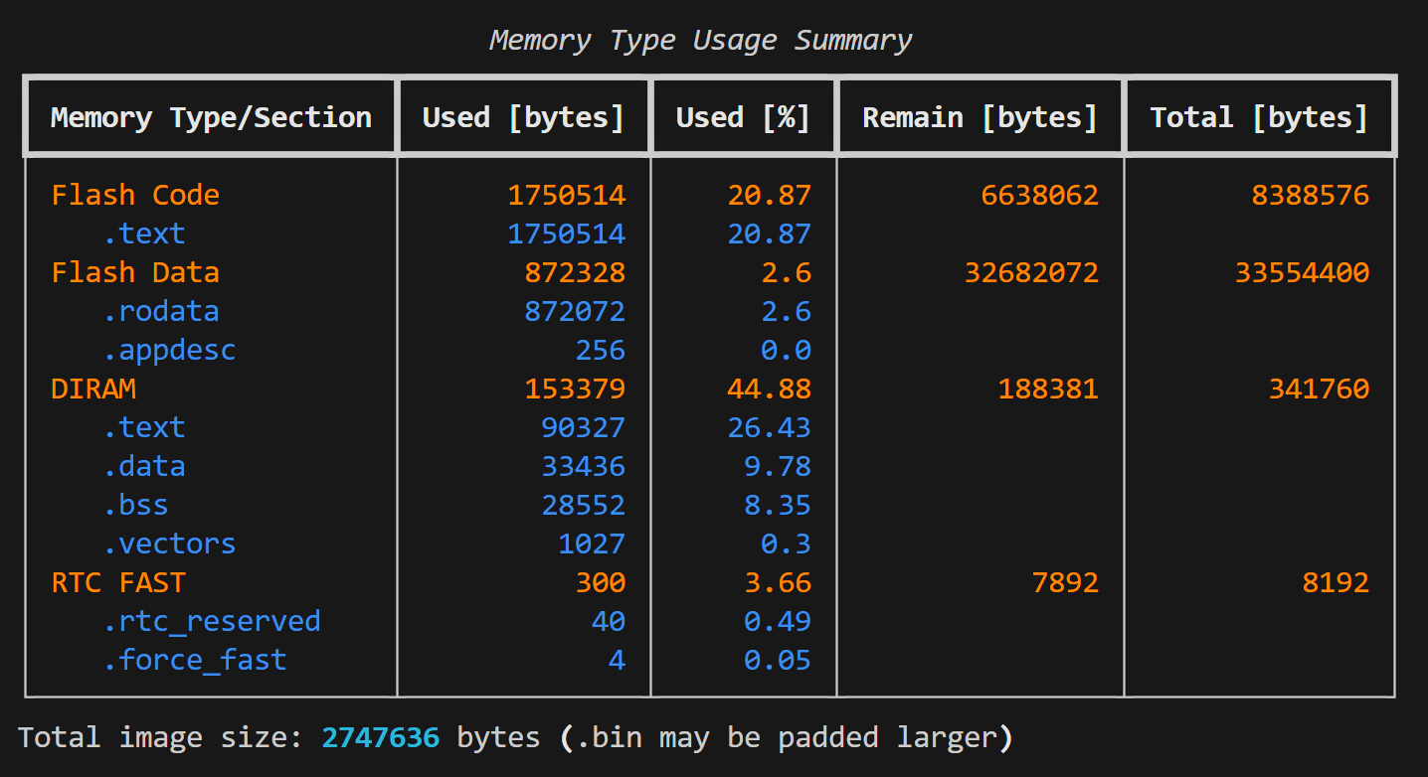Select the ".data" section label

coord(144,466)
